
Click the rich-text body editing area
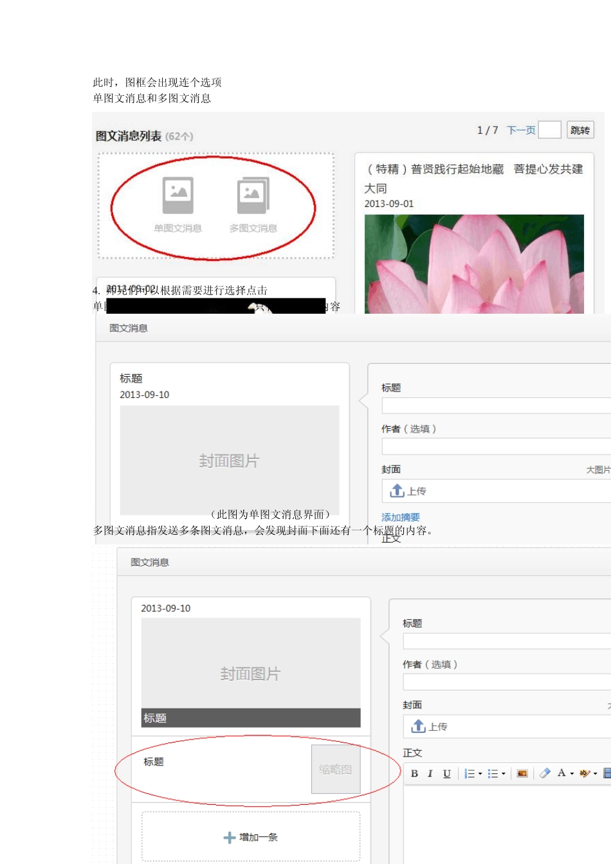(x=507, y=824)
